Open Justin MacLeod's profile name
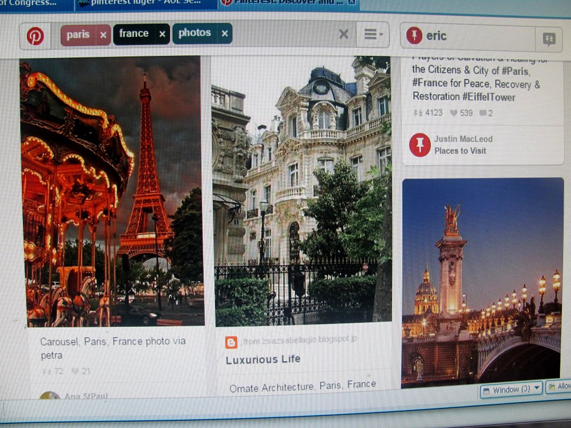Screen dimensions: 571x428 tap(463, 139)
